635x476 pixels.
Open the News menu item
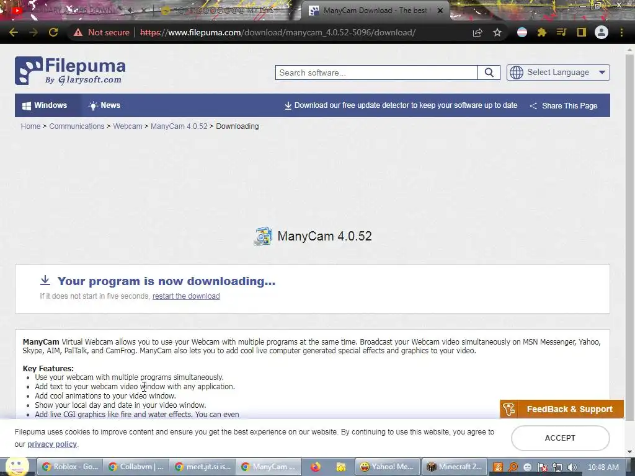(104, 105)
